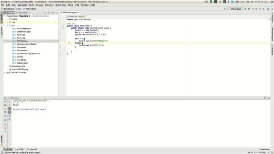Collapse all in the Project panel
This screenshot has width=274, height=154.
coord(48,12)
